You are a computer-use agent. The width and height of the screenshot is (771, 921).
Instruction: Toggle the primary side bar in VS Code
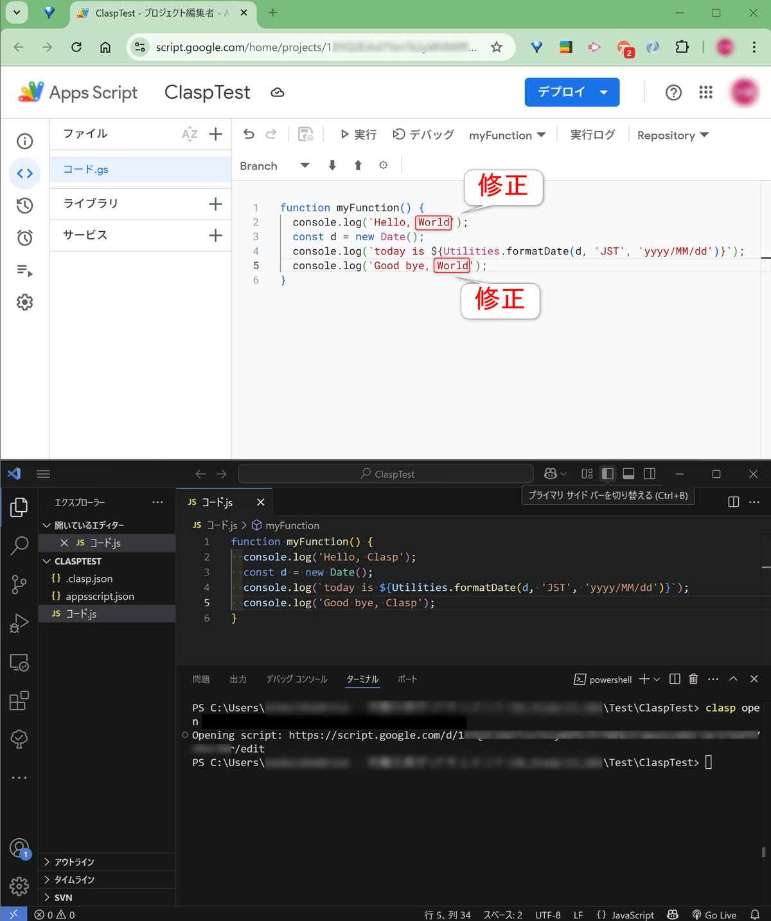(607, 473)
